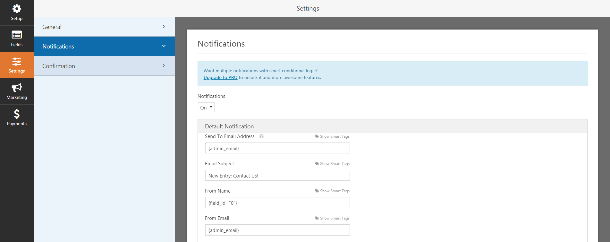This screenshot has height=242, width=610.
Task: Expand the Confirmation settings chevron
Action: click(x=164, y=66)
